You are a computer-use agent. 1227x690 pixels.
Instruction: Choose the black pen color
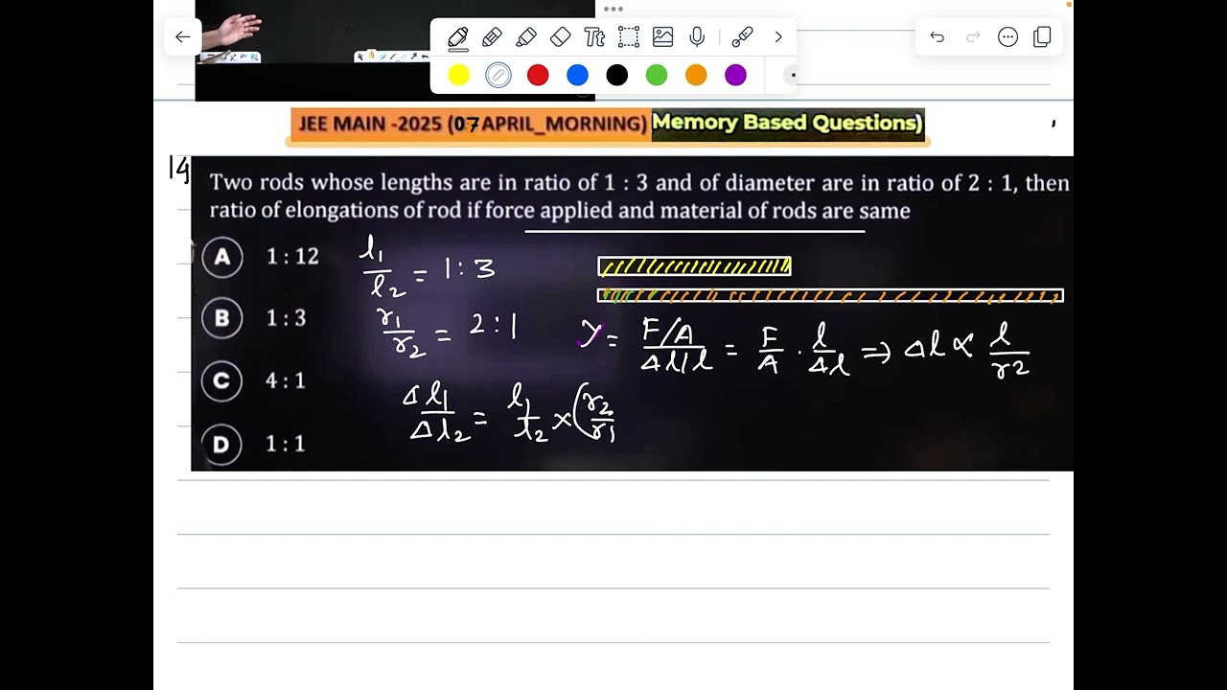tap(617, 75)
